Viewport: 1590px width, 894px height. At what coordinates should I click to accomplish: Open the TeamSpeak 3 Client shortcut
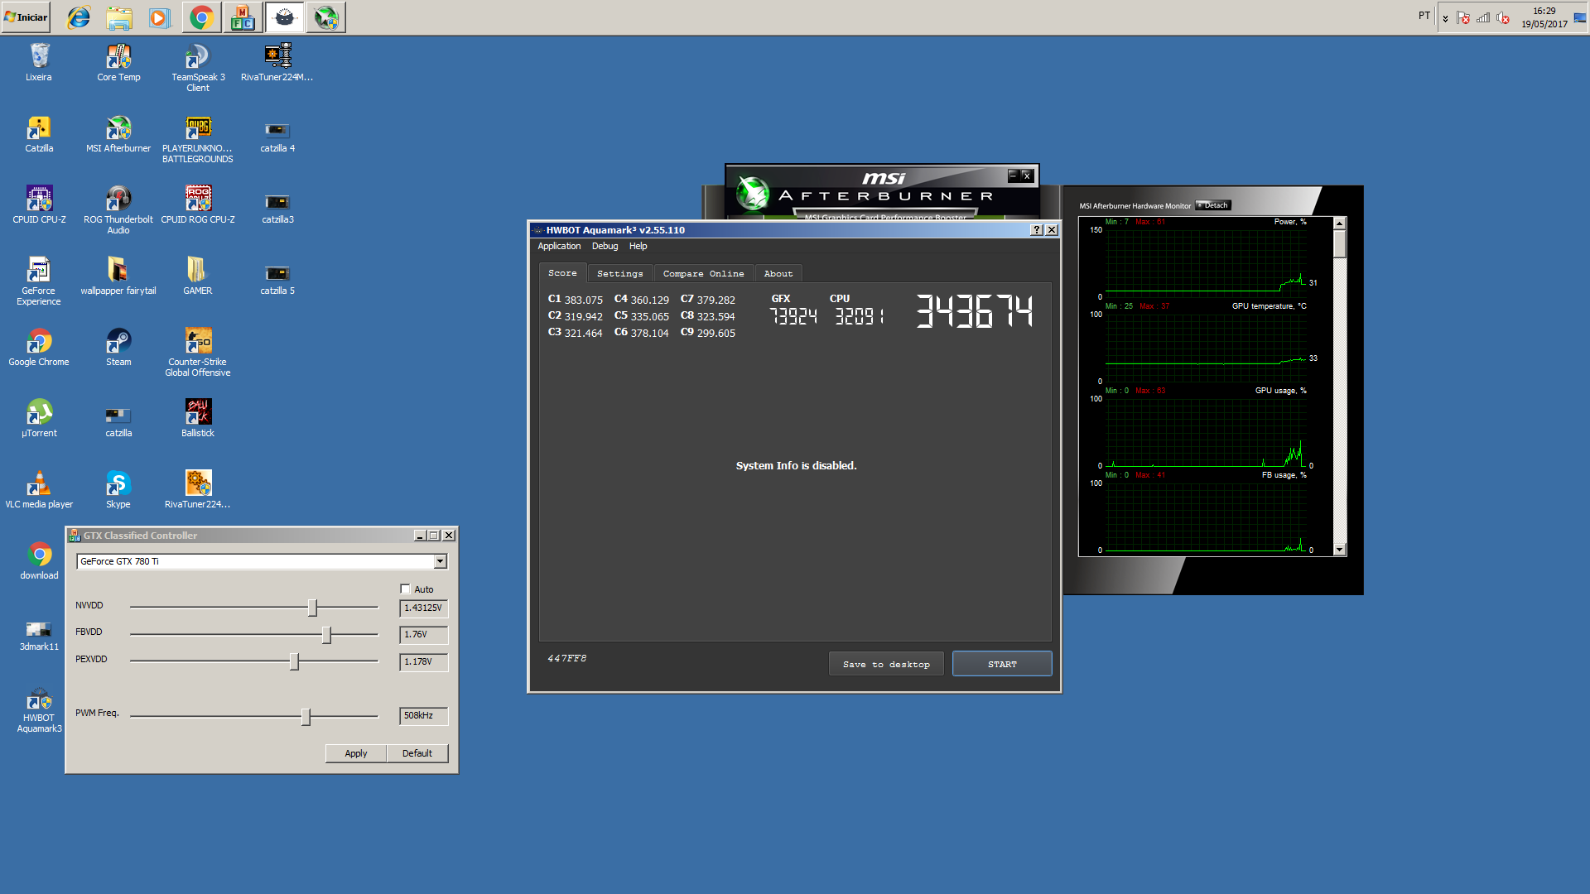pos(198,68)
